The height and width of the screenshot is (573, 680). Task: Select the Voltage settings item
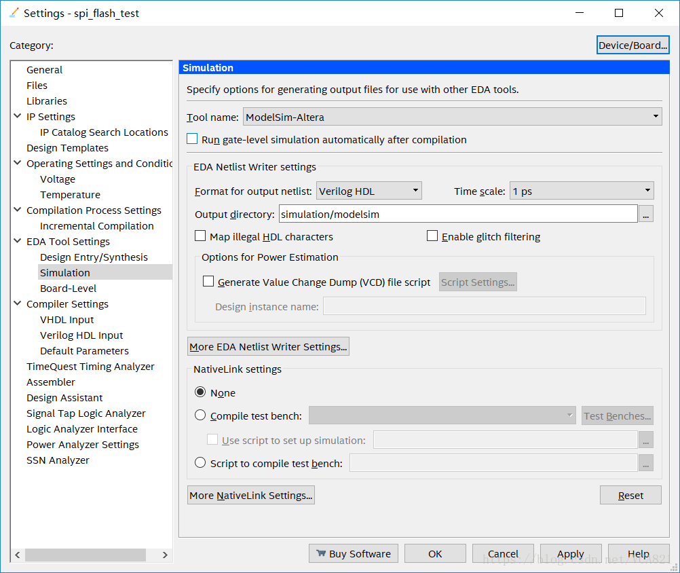(58, 179)
